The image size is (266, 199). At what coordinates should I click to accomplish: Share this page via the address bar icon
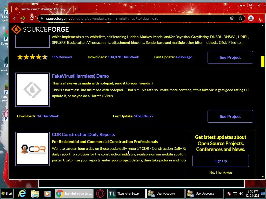[232, 18]
